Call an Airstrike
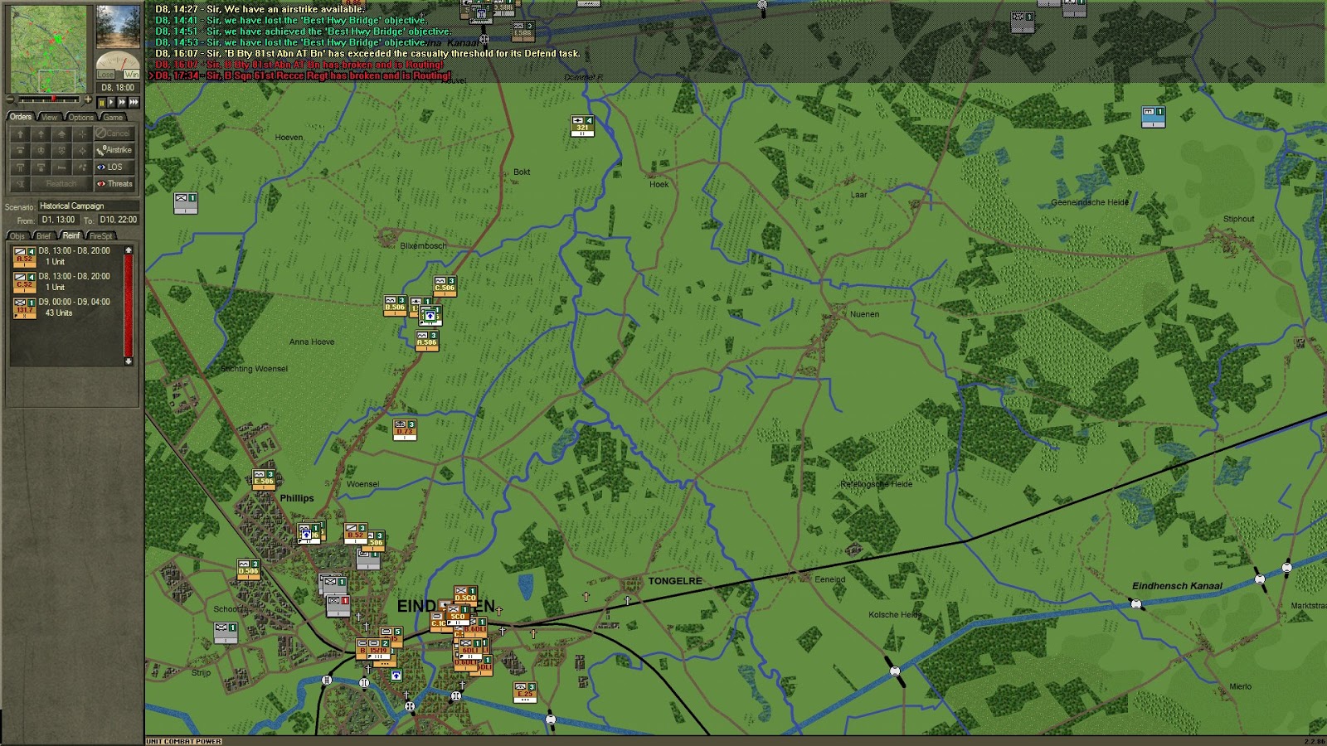The width and height of the screenshot is (1327, 746). click(x=114, y=150)
